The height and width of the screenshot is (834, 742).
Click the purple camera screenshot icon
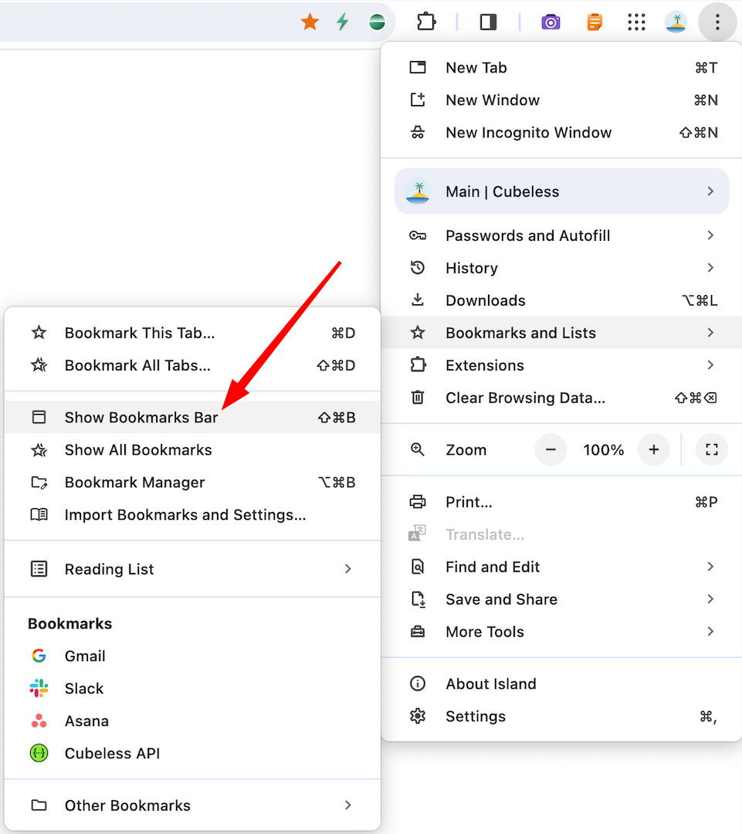click(x=551, y=22)
